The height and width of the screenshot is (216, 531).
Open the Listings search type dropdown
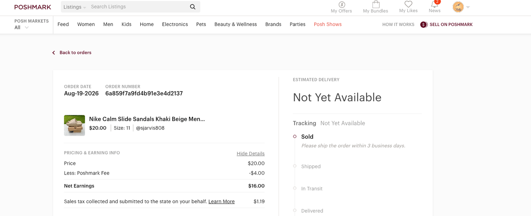pyautogui.click(x=75, y=7)
